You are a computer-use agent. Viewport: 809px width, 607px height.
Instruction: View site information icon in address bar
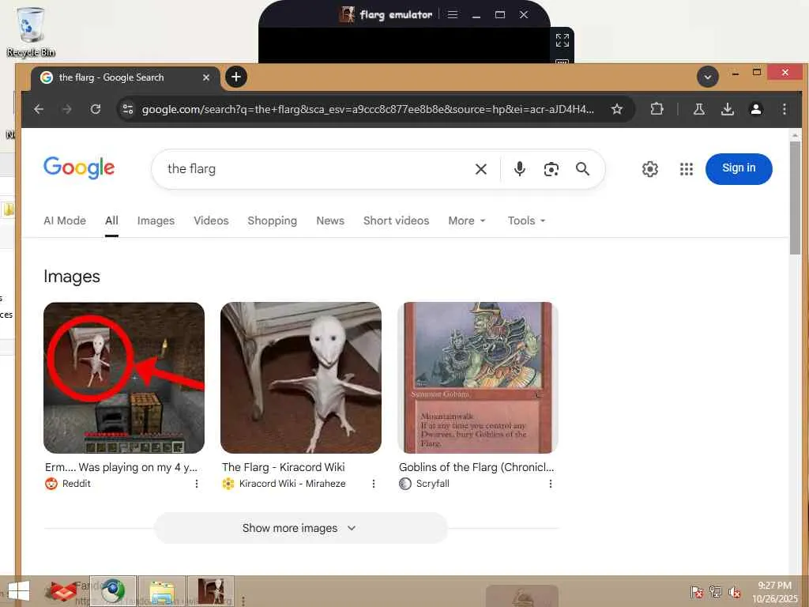tap(127, 109)
